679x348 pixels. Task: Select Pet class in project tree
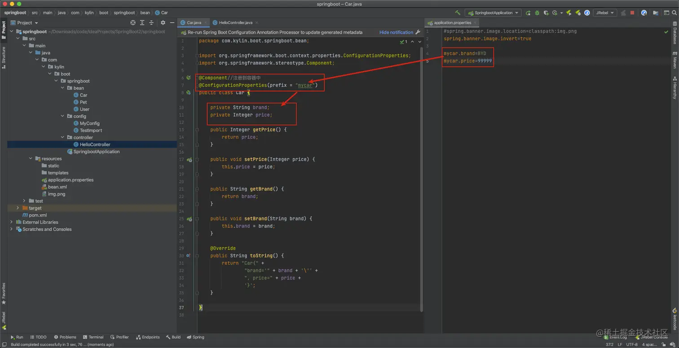click(80, 102)
